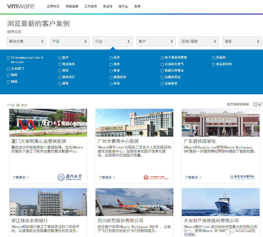Click the Xiamen cardiovascular hospital photo
The height and width of the screenshot is (237, 263).
coord(48,123)
